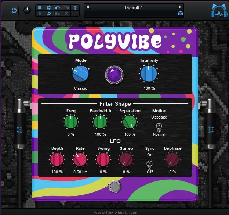Click the dimmed Stereo knob

coord(126,159)
